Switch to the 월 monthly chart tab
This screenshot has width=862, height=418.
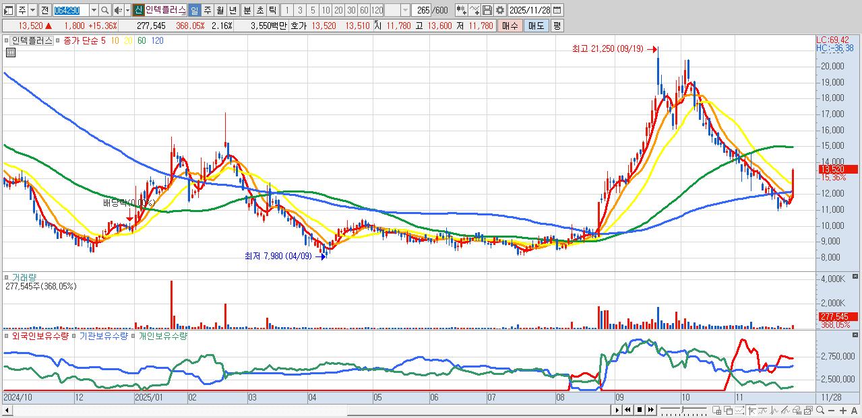point(220,10)
